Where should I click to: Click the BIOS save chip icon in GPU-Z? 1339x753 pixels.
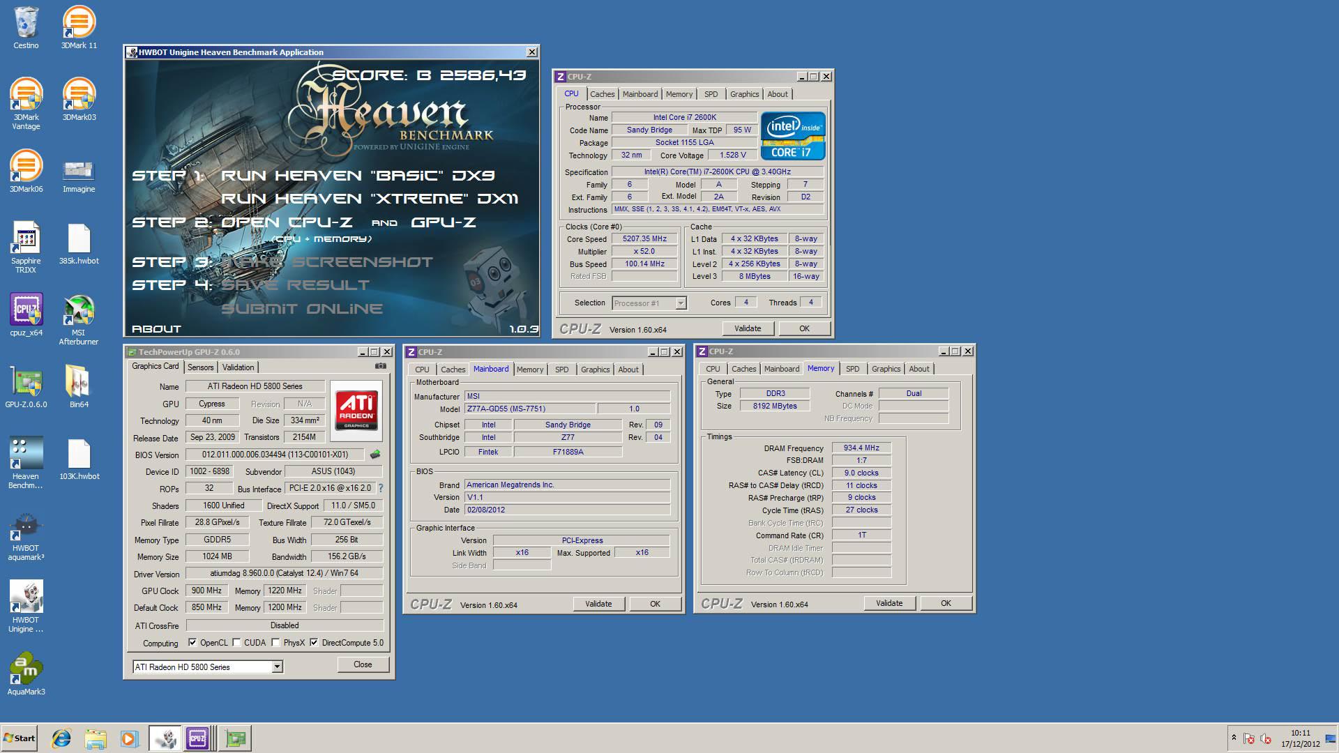[x=375, y=455]
